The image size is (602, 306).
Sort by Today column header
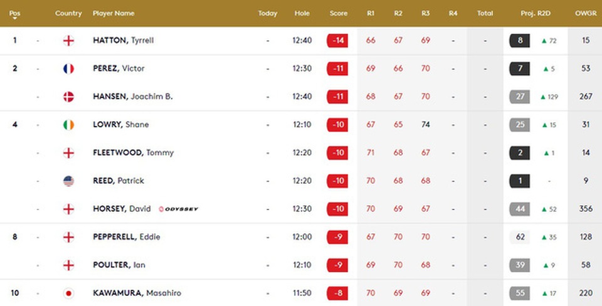tap(268, 13)
